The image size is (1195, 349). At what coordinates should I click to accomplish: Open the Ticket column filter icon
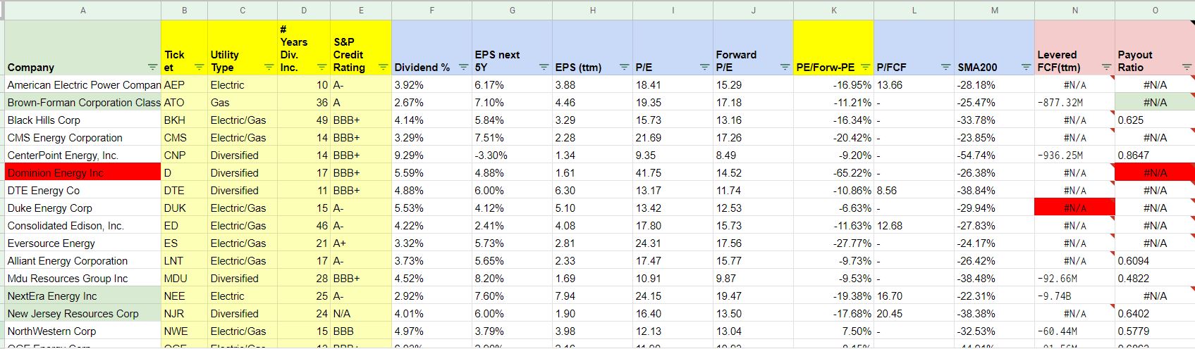199,68
